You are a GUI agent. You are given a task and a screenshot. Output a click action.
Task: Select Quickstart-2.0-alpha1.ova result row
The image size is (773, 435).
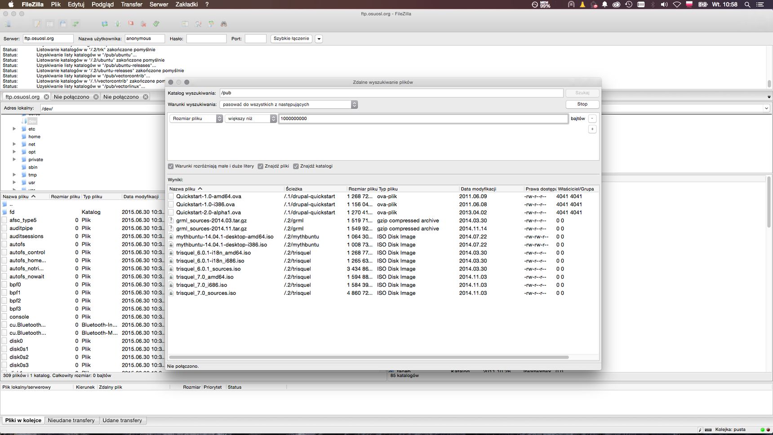(x=383, y=213)
